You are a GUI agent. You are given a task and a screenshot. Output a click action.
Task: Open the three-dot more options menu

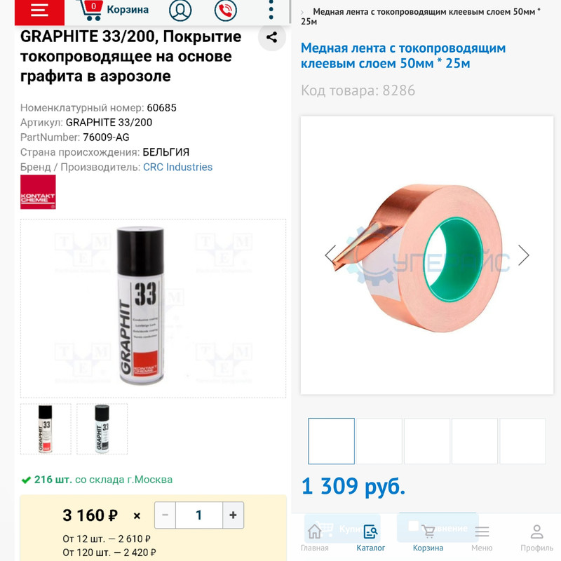tap(271, 10)
